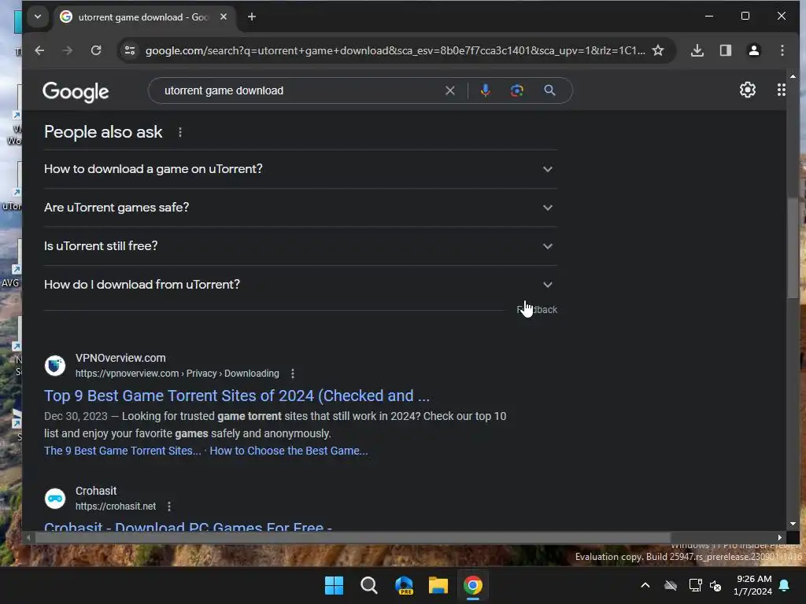Open search by image (Lens)
This screenshot has height=604, width=806.
[x=516, y=91]
